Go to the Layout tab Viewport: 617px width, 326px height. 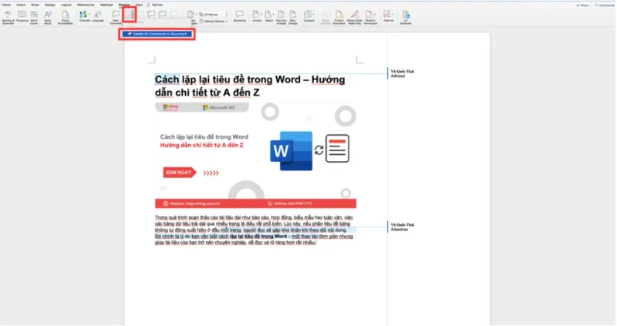click(x=66, y=5)
